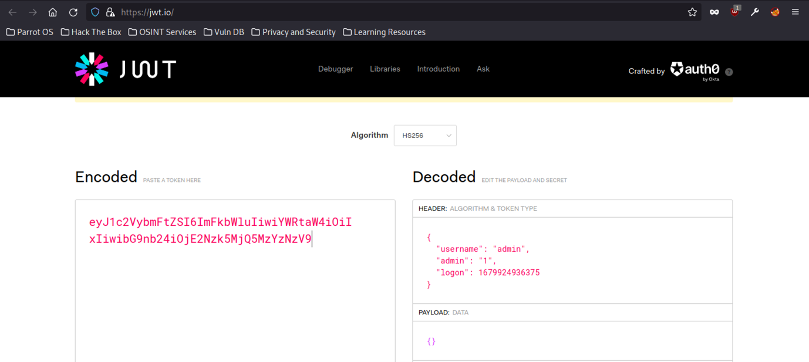Click the wrench extension icon
The height and width of the screenshot is (362, 809).
coord(755,12)
